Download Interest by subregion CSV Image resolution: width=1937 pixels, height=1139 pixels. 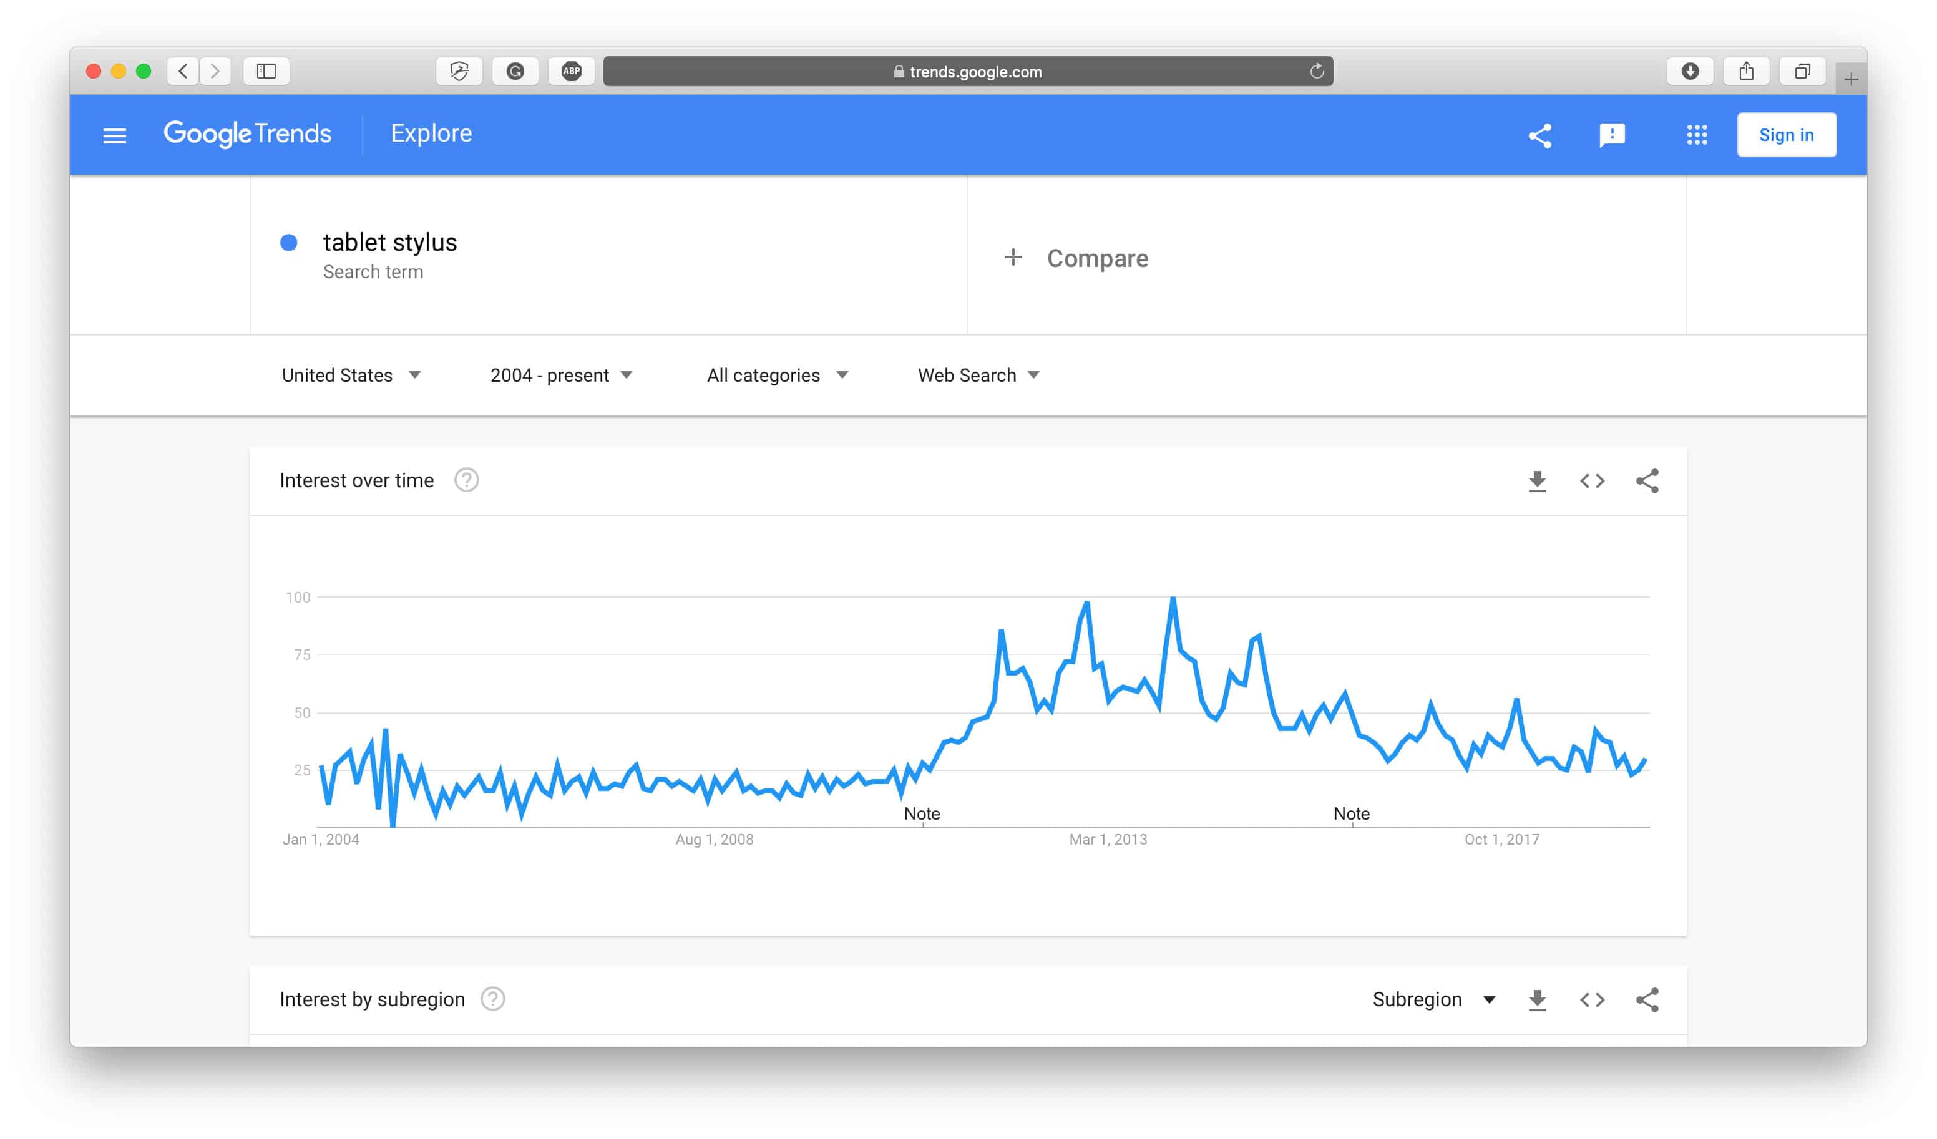[1537, 1000]
